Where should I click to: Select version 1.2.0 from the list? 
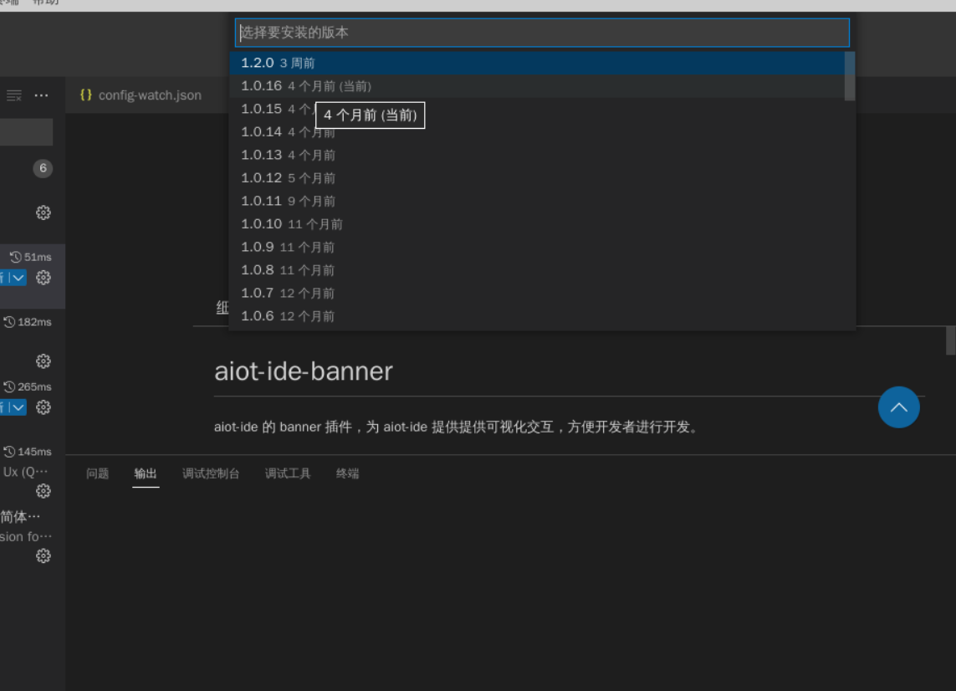coord(537,63)
